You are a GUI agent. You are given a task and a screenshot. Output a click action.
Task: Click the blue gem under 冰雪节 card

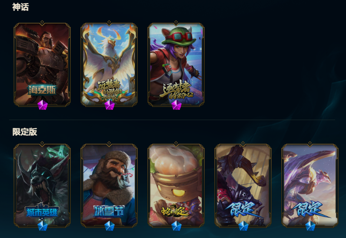coord(110,226)
